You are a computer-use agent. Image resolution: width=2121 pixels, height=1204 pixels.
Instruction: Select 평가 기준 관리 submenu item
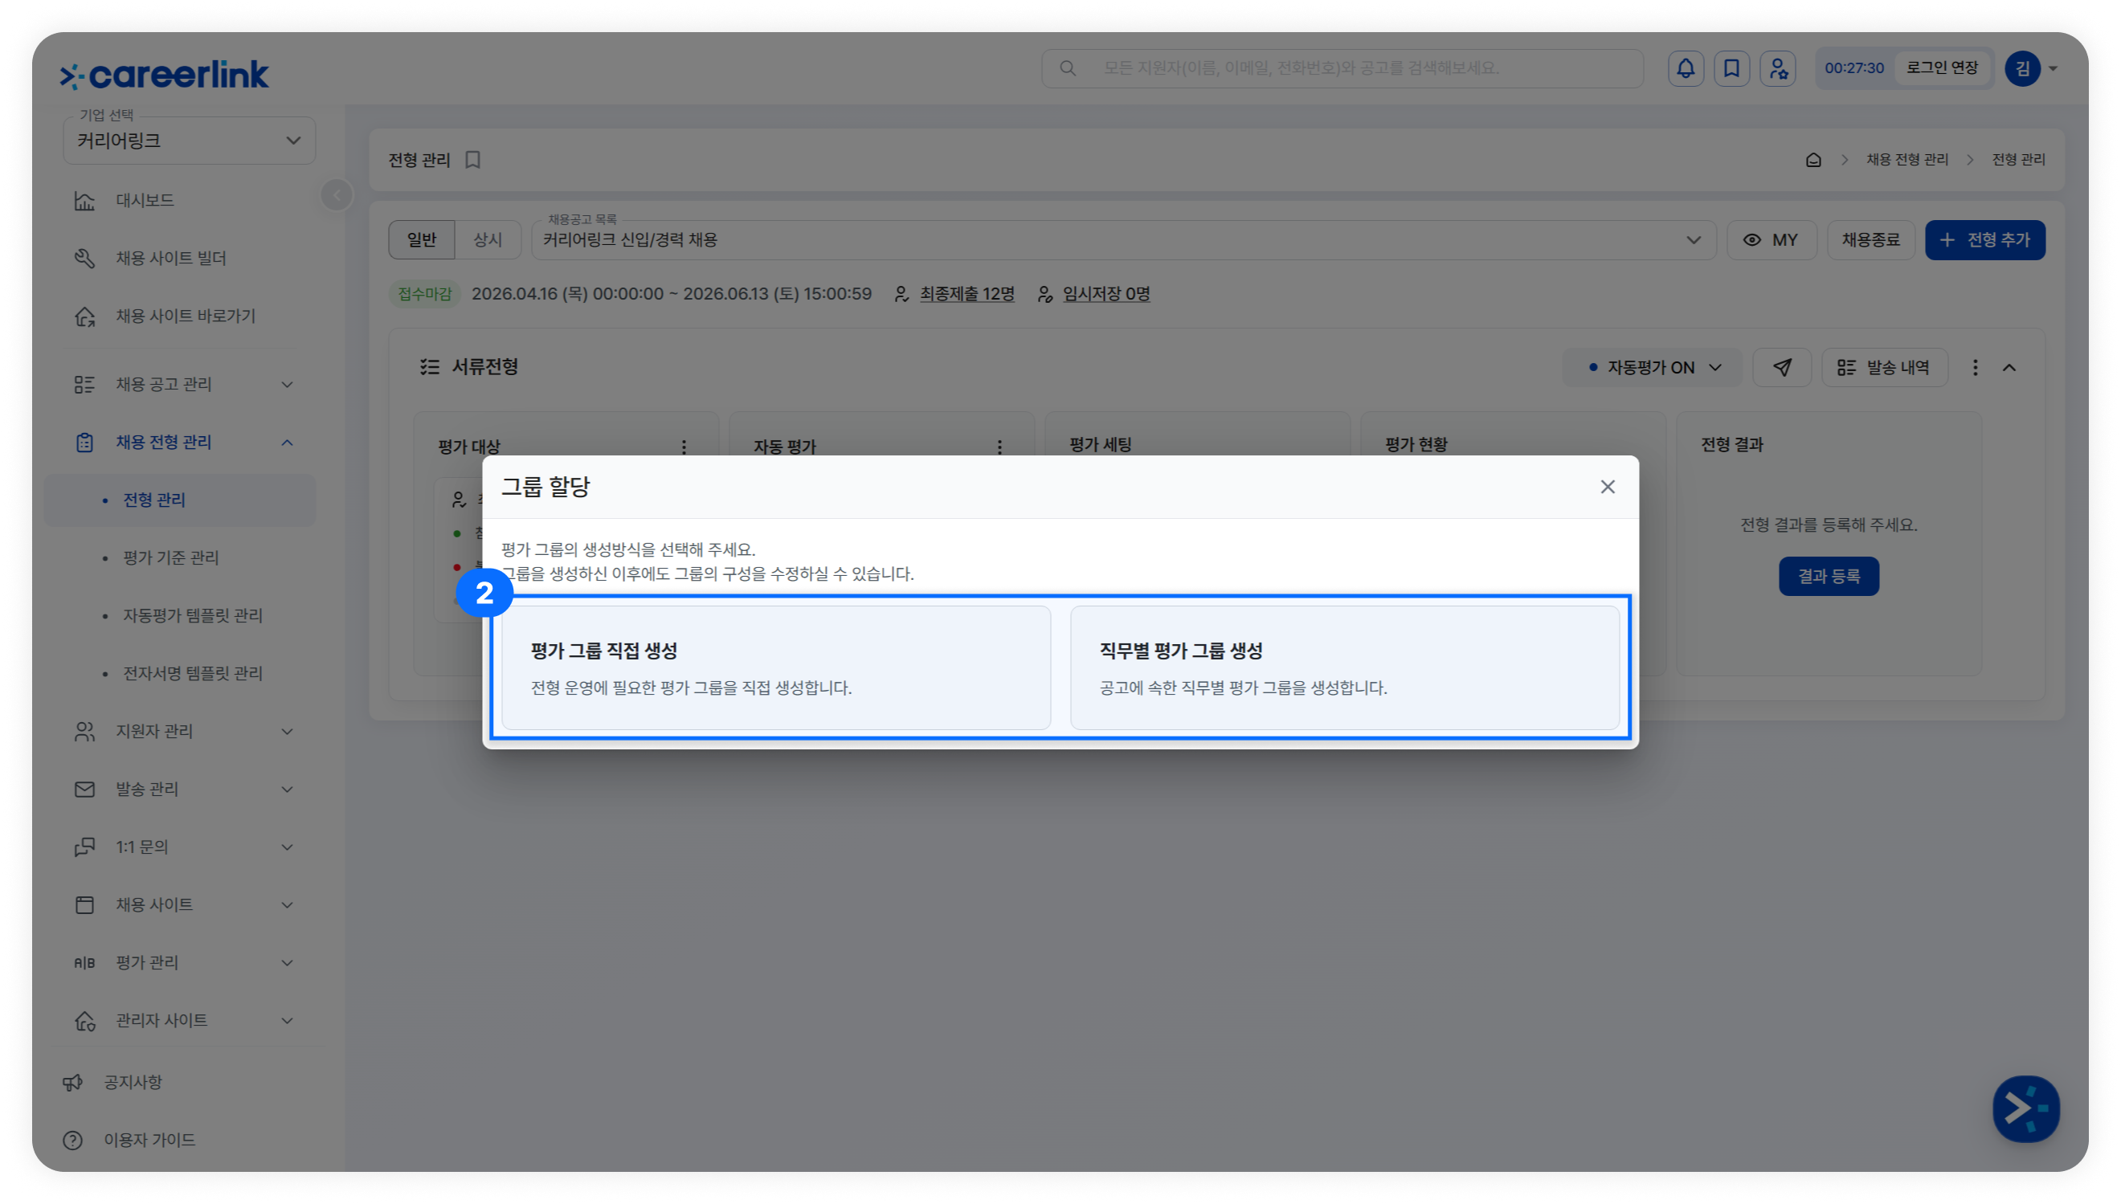180,557
